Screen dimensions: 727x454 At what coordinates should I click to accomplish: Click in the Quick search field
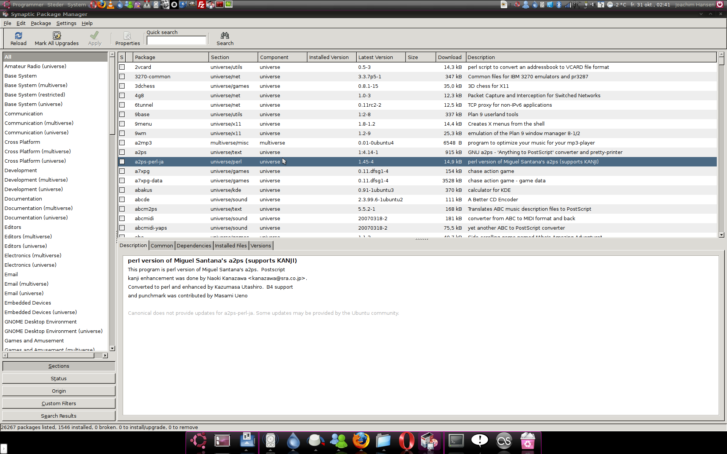(x=176, y=40)
